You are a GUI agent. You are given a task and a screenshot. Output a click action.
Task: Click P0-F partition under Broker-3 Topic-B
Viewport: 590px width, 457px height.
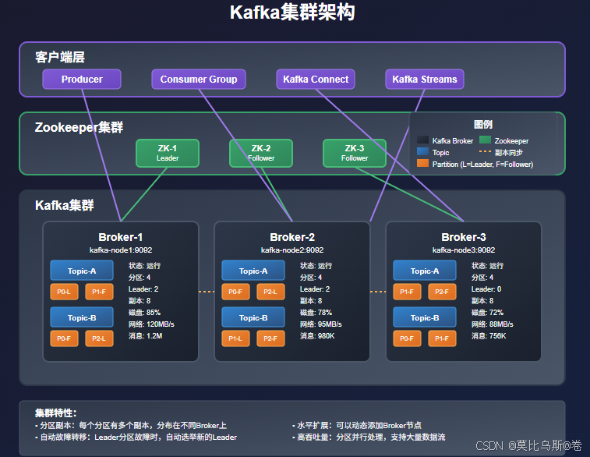407,338
